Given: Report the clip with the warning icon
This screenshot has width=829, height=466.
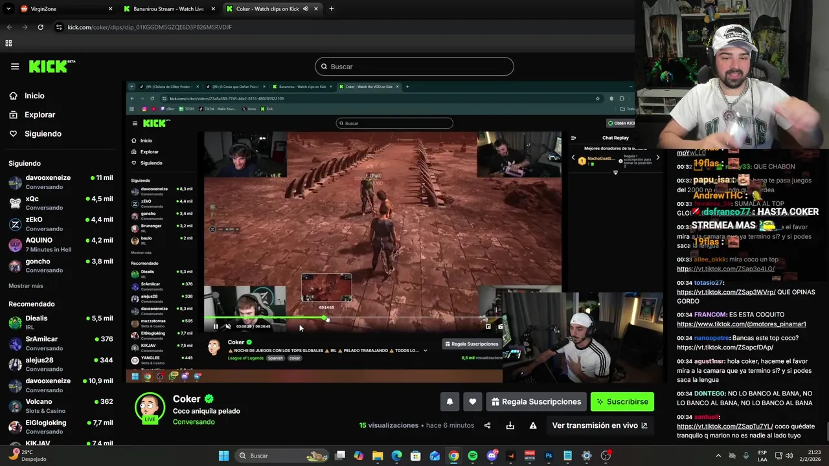Looking at the screenshot, I should [533, 425].
